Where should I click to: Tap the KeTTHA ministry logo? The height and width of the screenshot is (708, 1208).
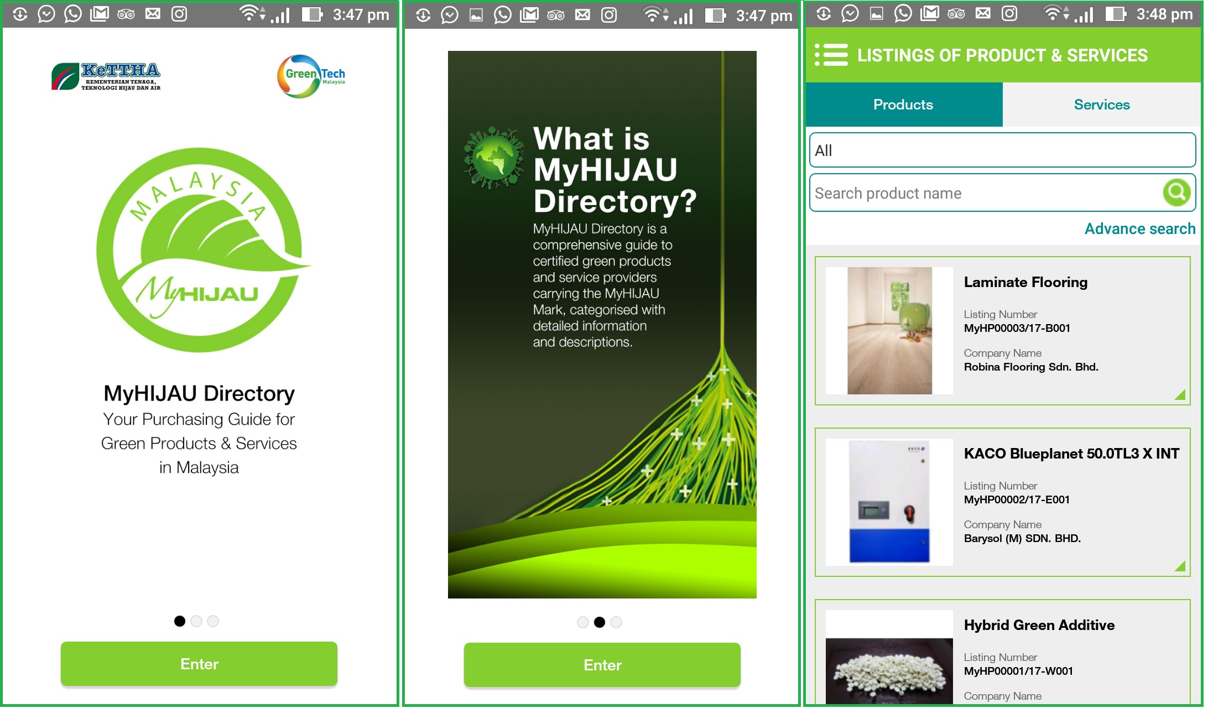[x=106, y=76]
